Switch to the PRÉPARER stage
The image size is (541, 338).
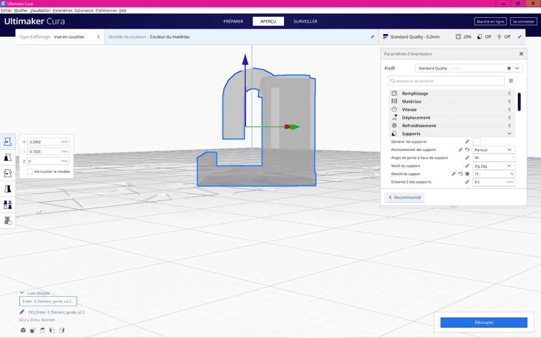233,22
